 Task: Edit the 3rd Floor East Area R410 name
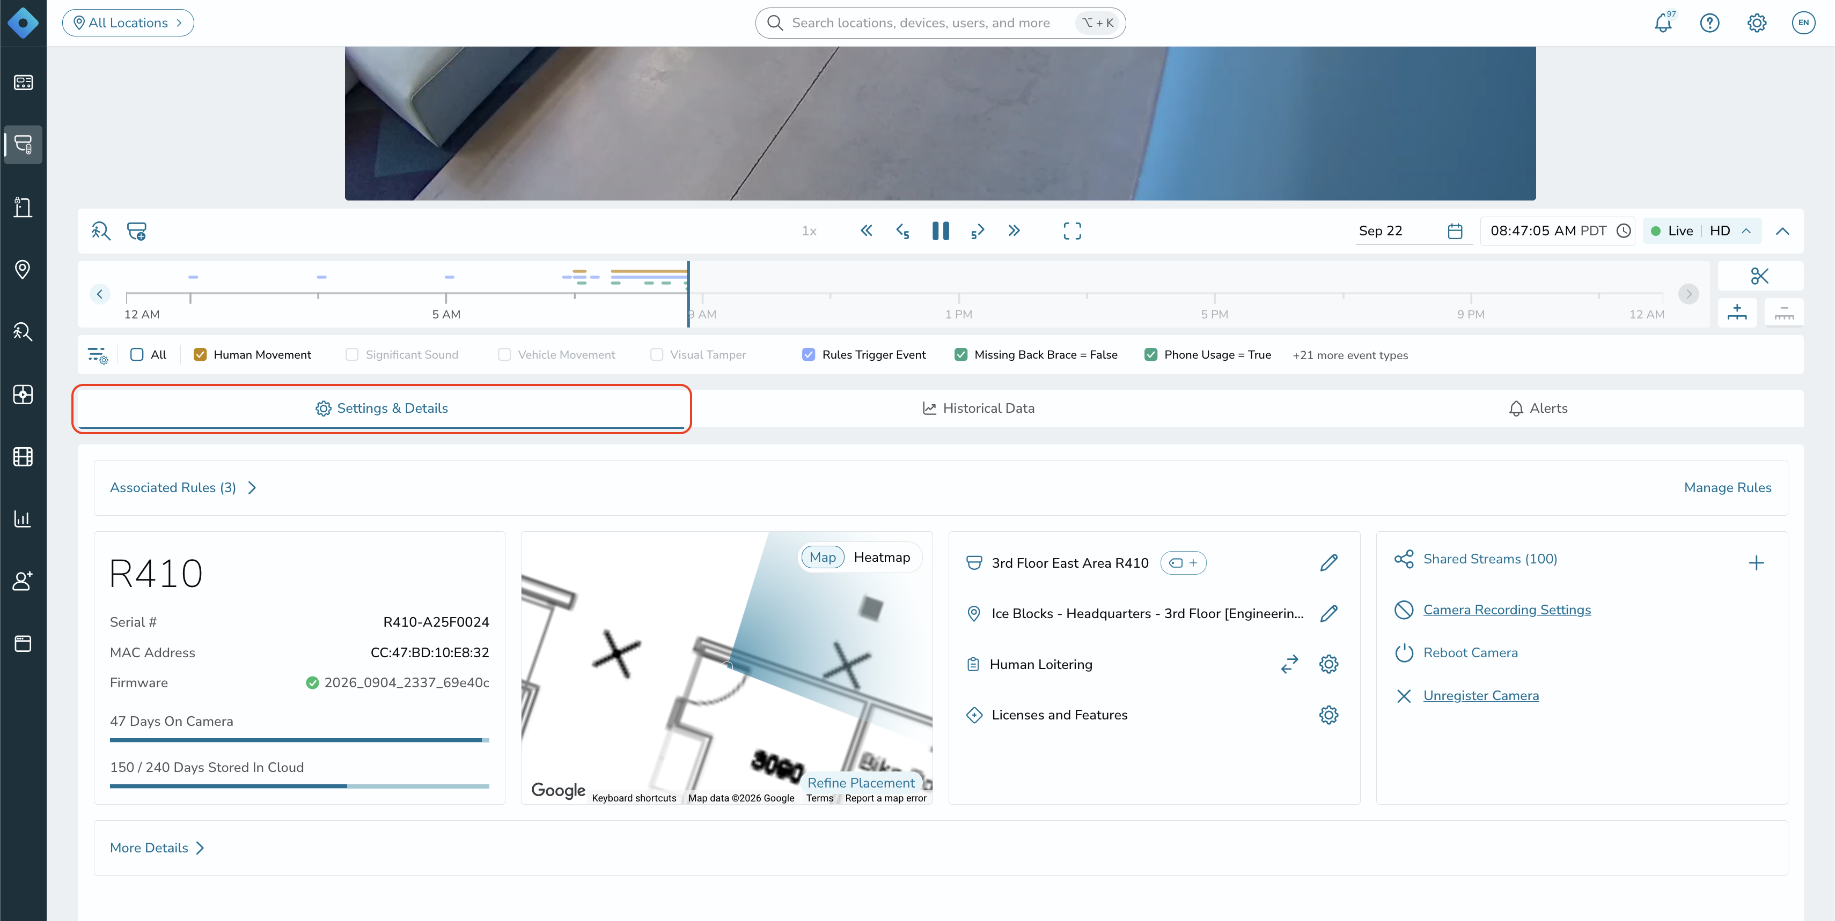(x=1328, y=563)
